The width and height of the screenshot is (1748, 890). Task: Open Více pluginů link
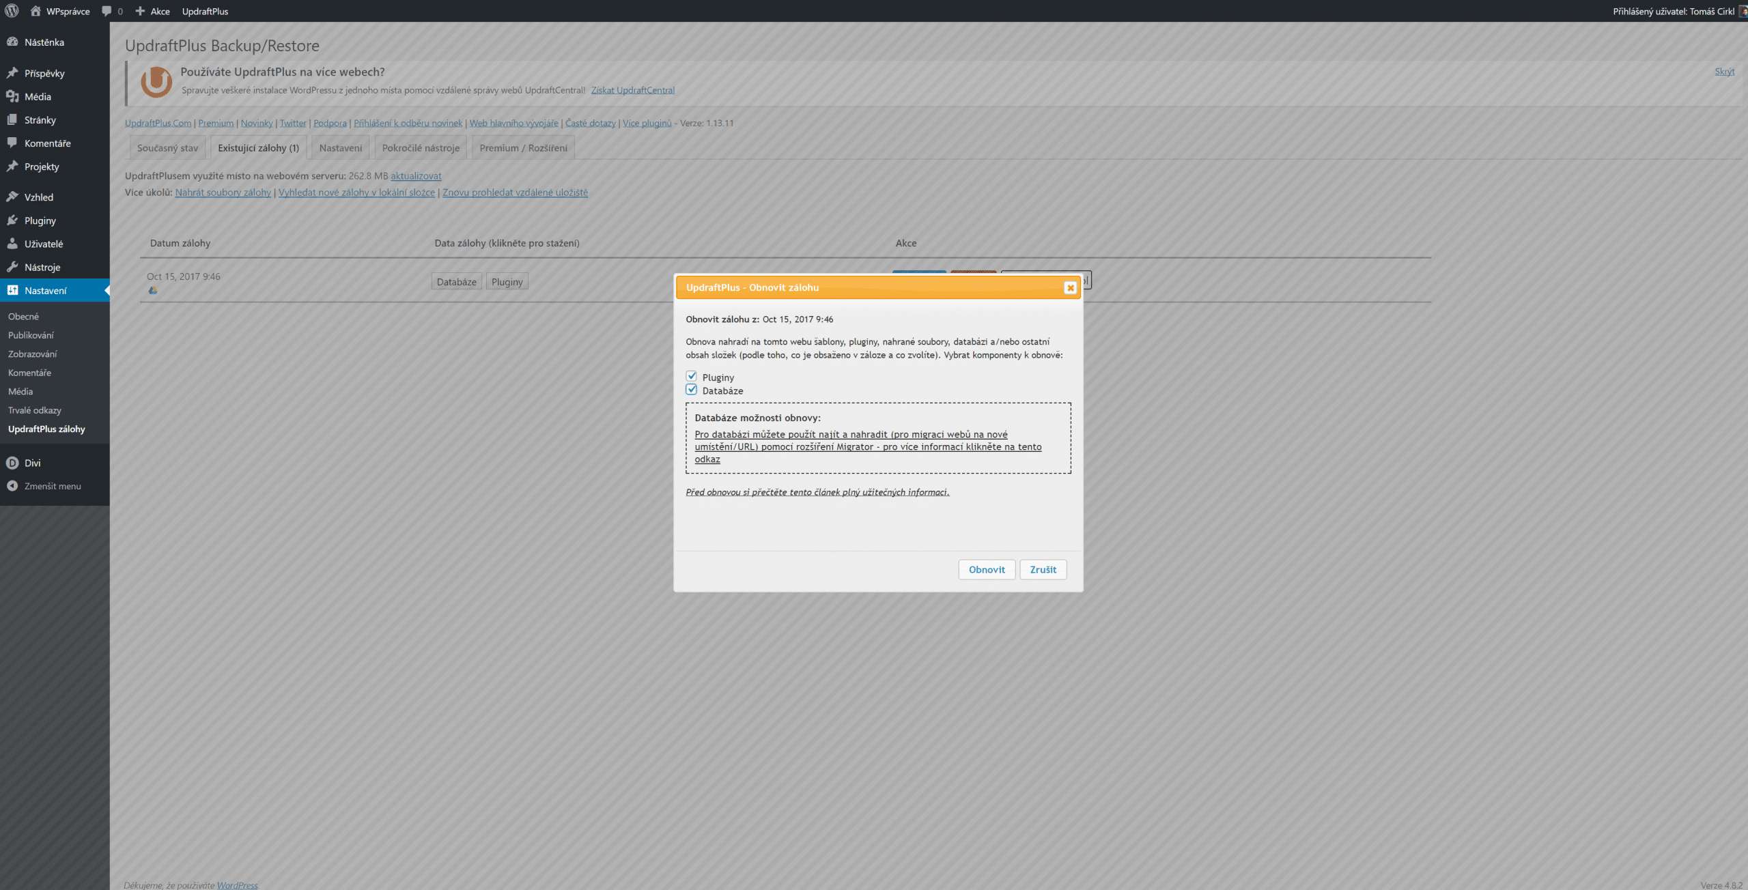pyautogui.click(x=647, y=123)
